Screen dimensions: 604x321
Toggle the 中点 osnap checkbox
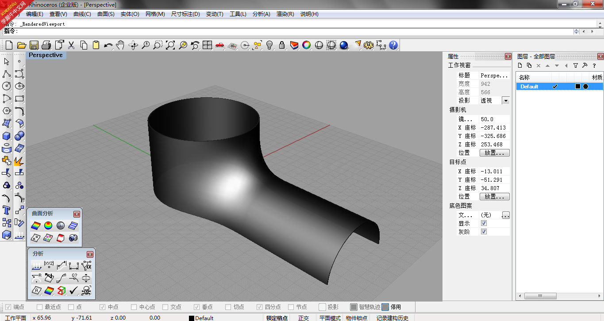point(103,307)
